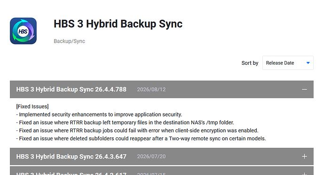The width and height of the screenshot is (324, 175).
Task: Expand the cut-off 26.4.2.617 release header
Action: [162, 171]
